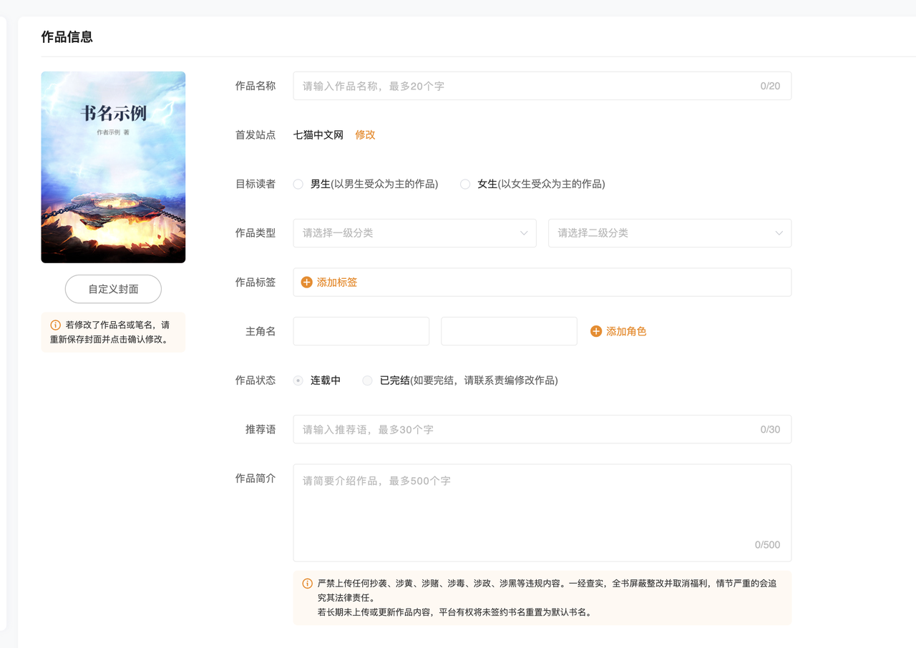This screenshot has width=916, height=648.
Task: Click the plus icon beside 添加标签
Action: click(x=306, y=283)
